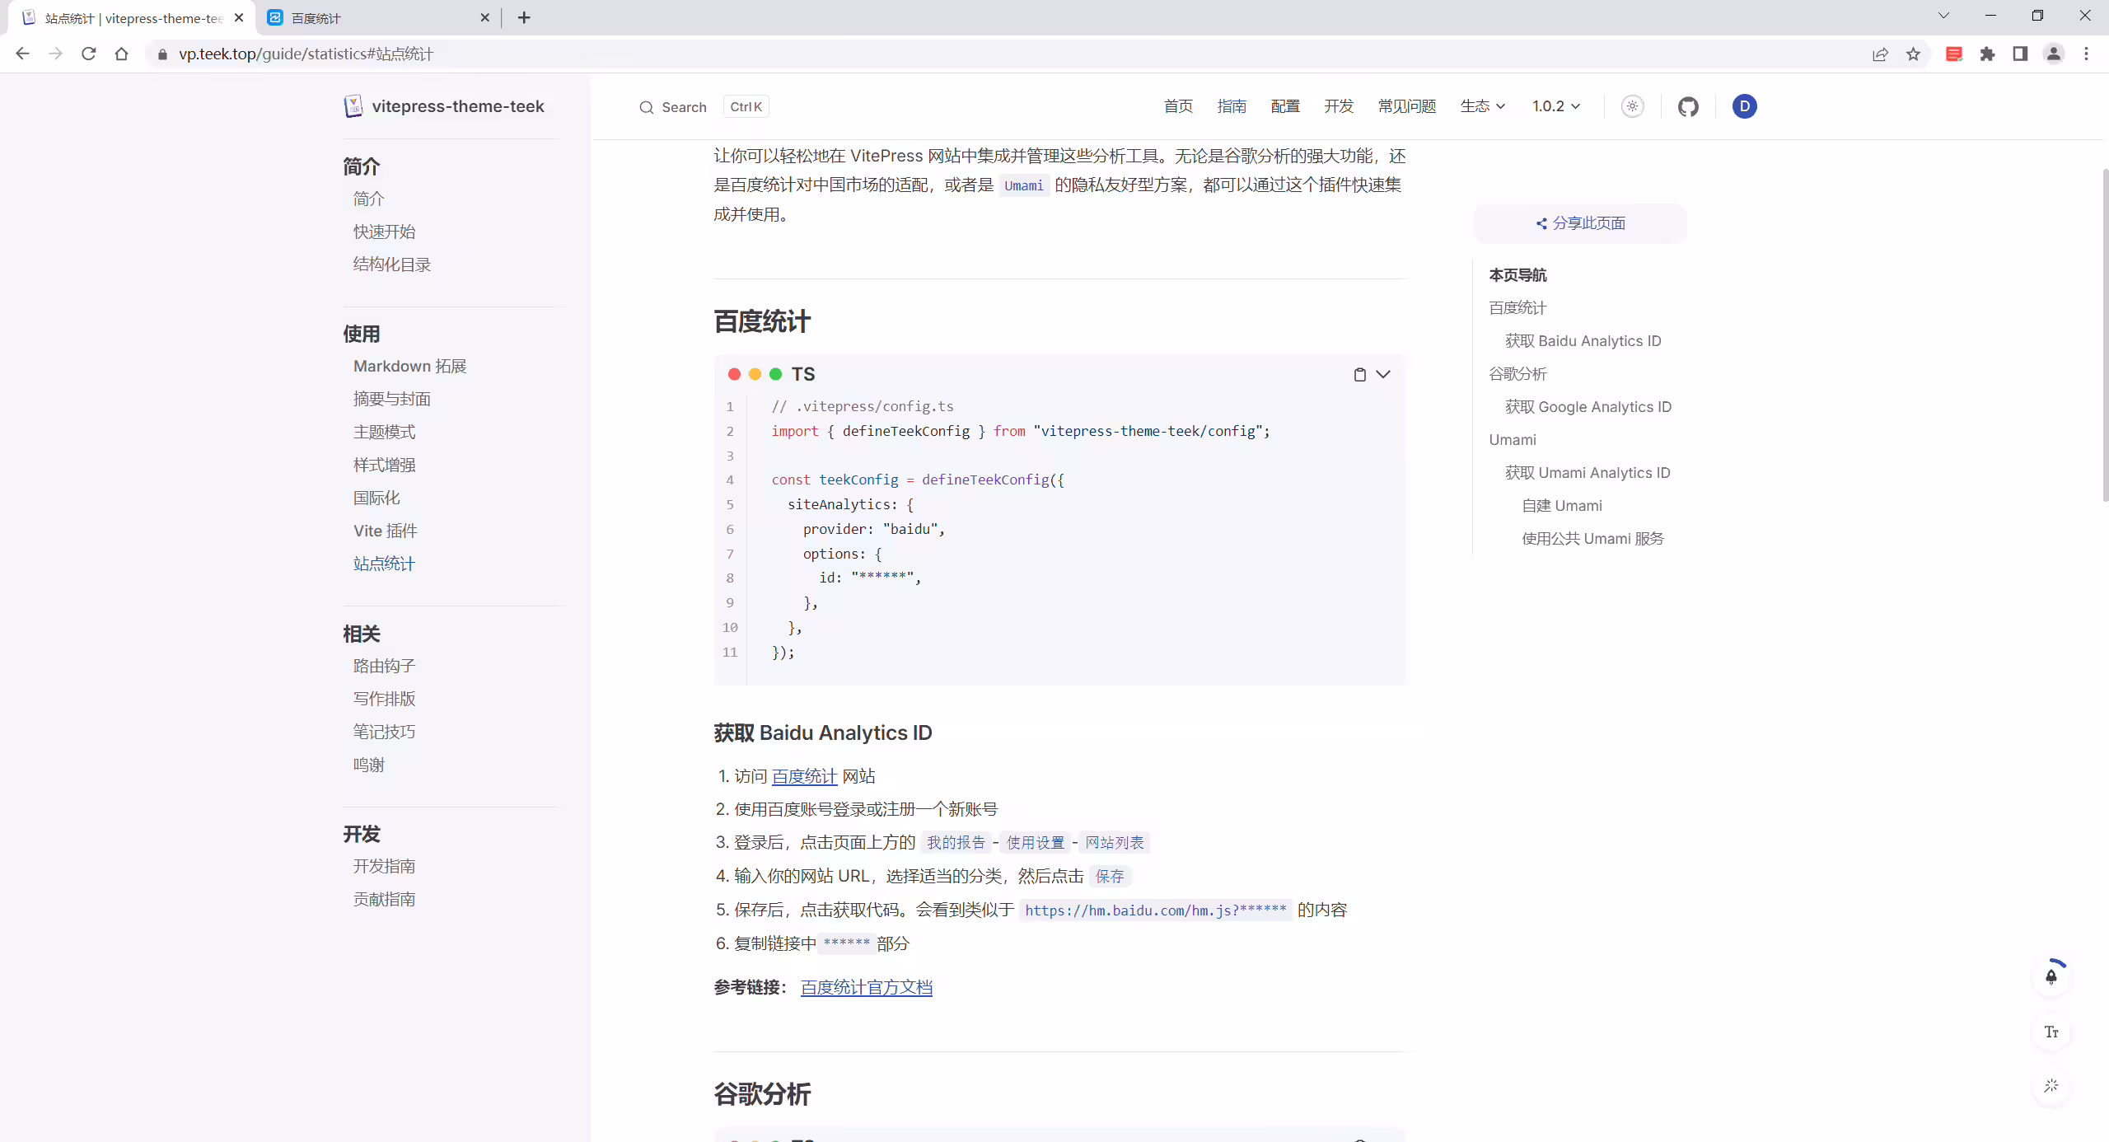The image size is (2109, 1142).
Task: Open a new browser tab
Action: 524,17
